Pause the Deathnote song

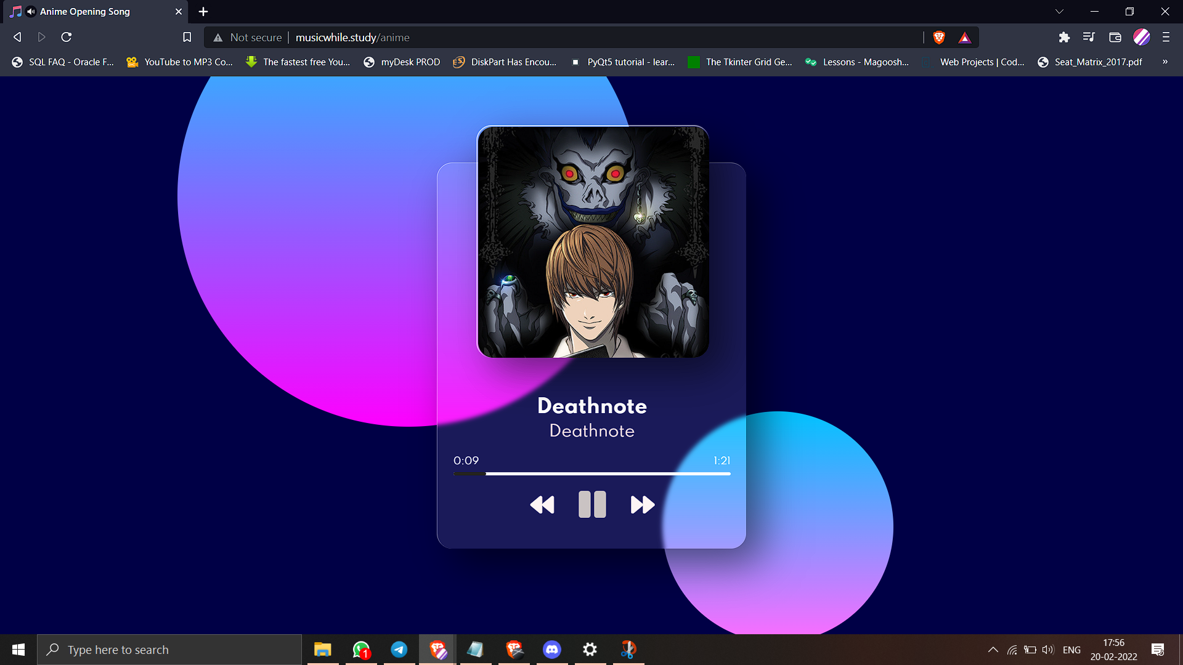592,504
